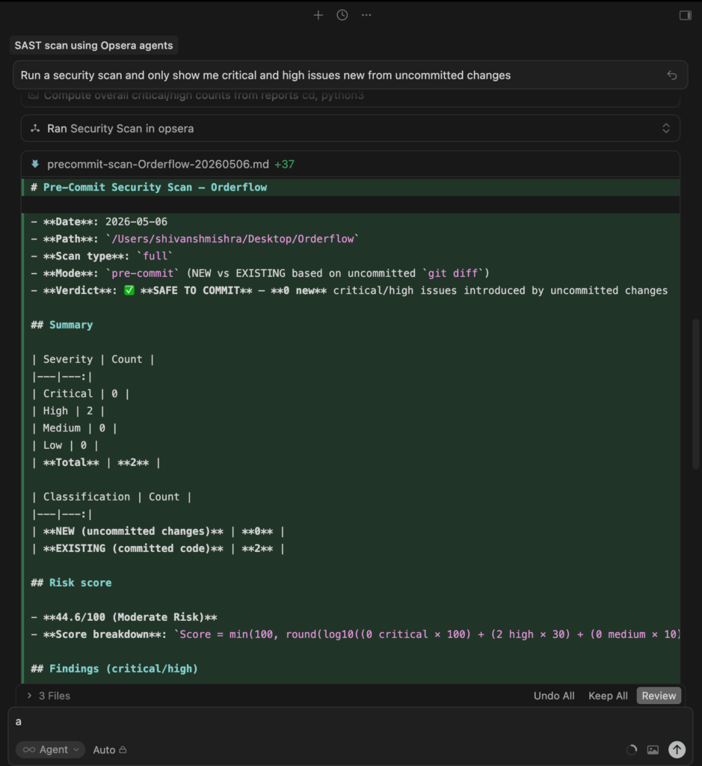Click the loading spinner icon
This screenshot has height=766, width=702.
point(631,750)
